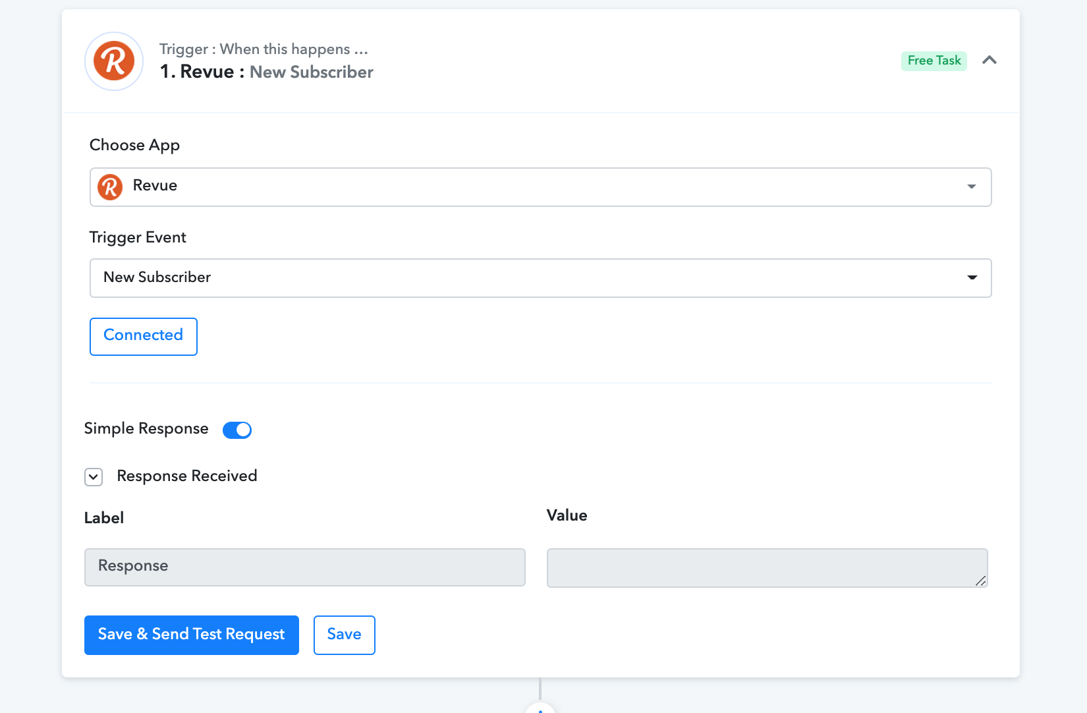
Task: Click the 'Choose App' label
Action: [x=134, y=146]
